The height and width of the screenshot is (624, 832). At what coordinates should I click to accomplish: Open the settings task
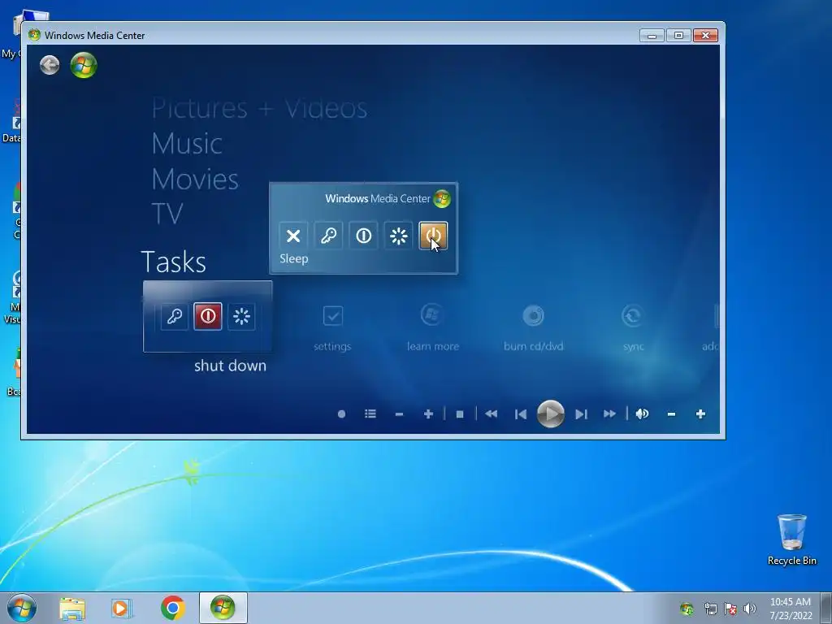coord(332,327)
